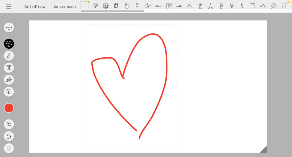Image resolution: width=292 pixels, height=157 pixels.
Task: Select the Type text tool
Action: click(x=9, y=68)
